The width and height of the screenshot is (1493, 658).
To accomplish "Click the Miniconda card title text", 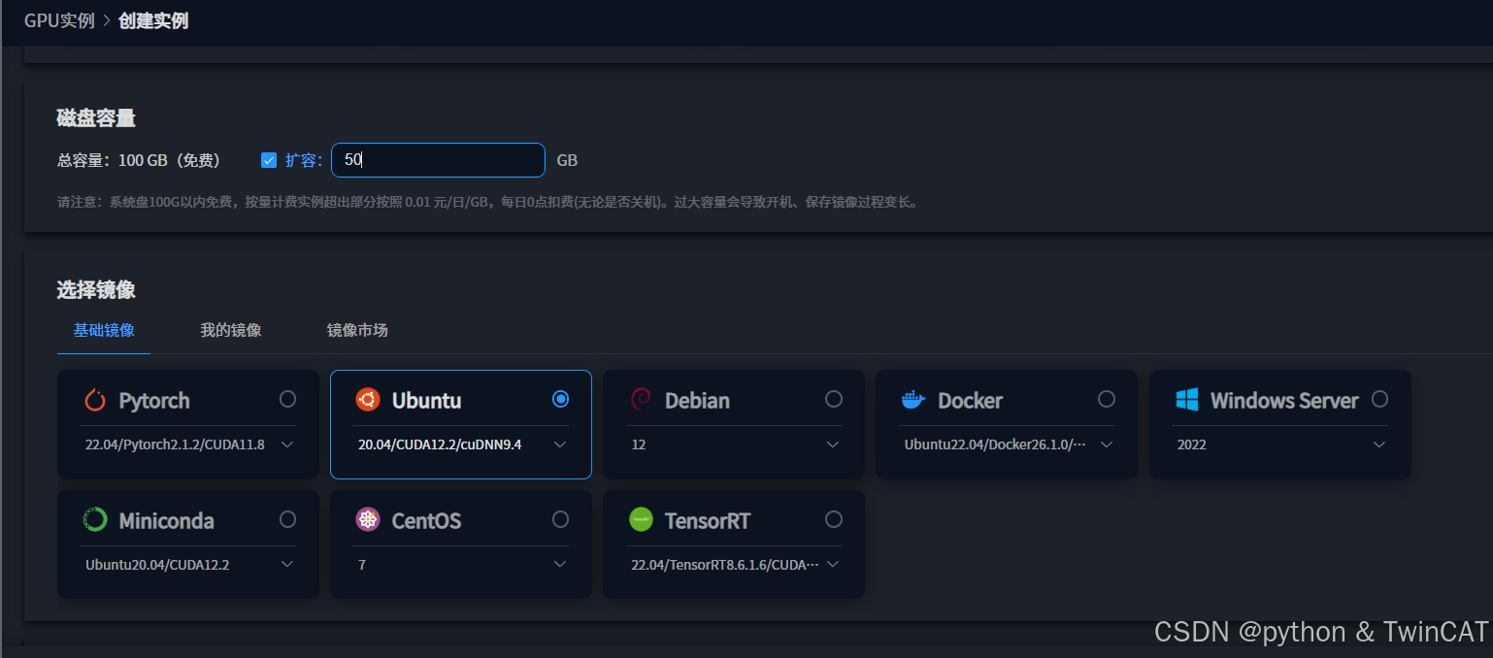I will 168,520.
